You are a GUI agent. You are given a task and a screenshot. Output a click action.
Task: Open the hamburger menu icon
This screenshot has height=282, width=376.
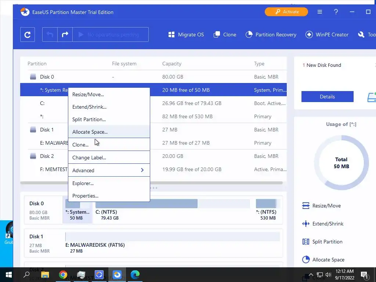pyautogui.click(x=320, y=12)
